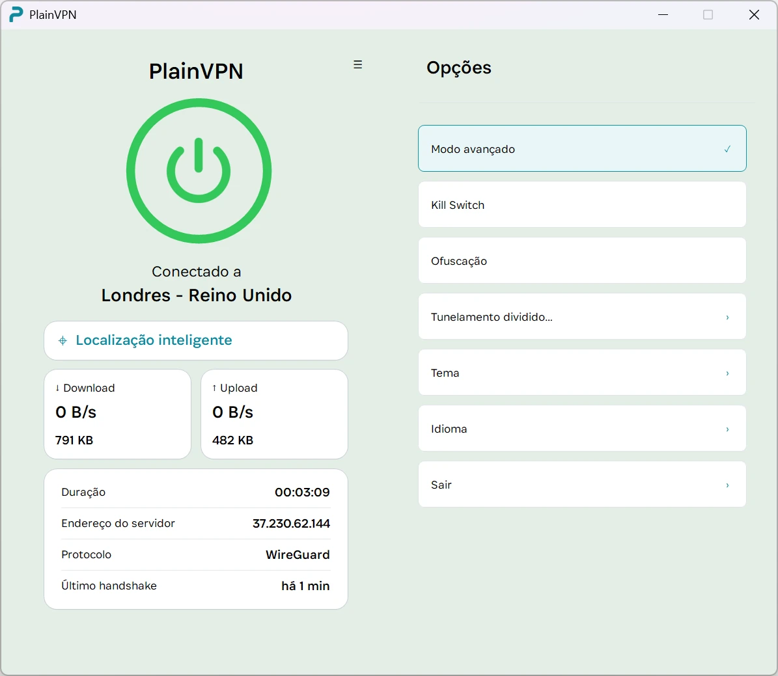The image size is (778, 676).
Task: Click the Endereço do servidor label
Action: (x=118, y=523)
